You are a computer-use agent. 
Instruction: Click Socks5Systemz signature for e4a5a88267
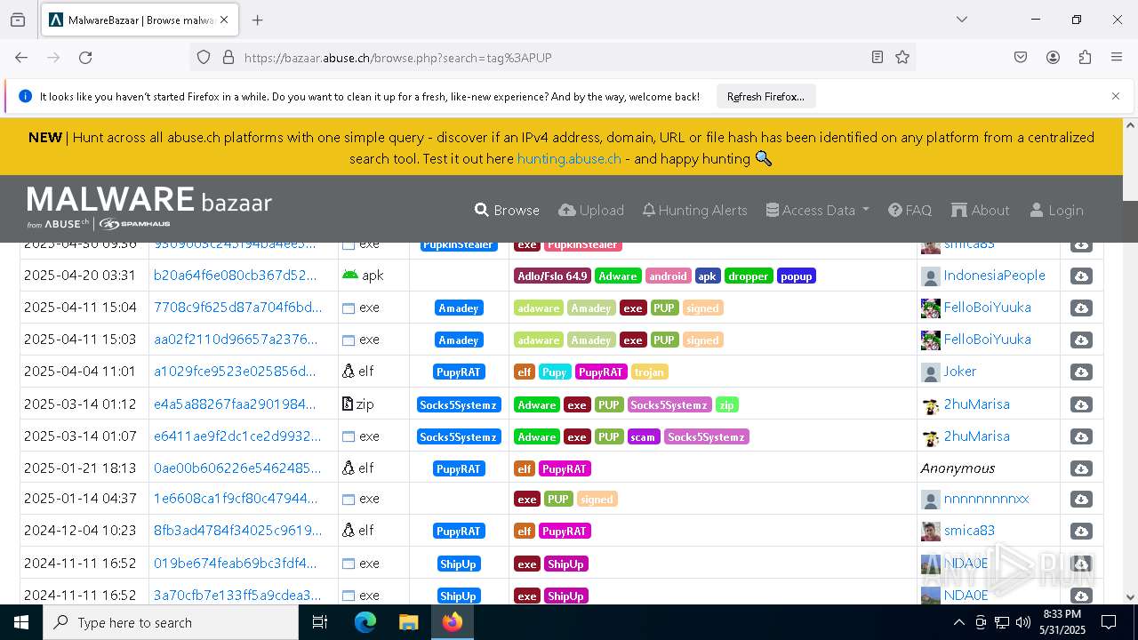click(x=459, y=404)
